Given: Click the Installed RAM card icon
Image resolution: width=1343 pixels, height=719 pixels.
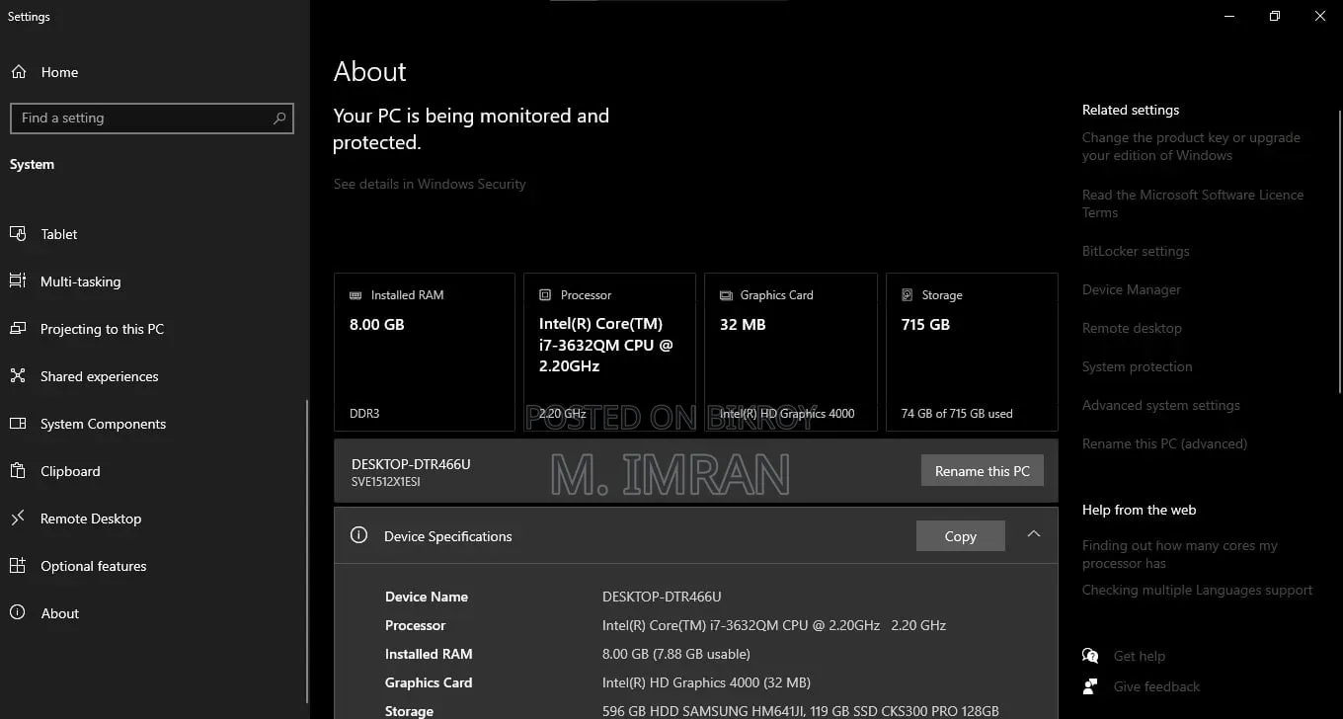Looking at the screenshot, I should tap(355, 295).
